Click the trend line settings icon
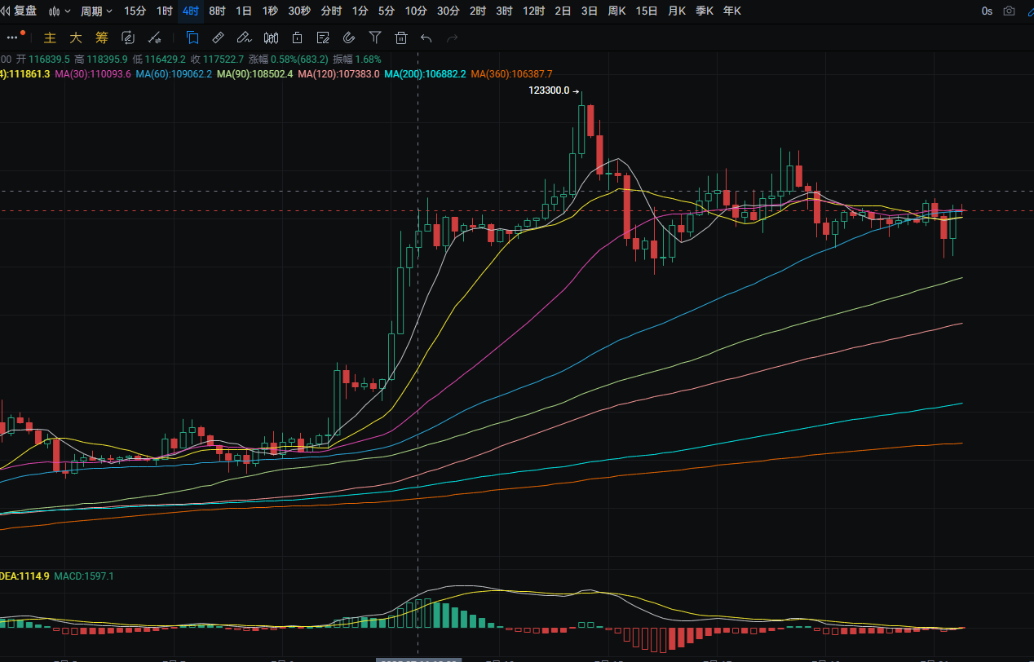The image size is (1034, 662). click(154, 38)
